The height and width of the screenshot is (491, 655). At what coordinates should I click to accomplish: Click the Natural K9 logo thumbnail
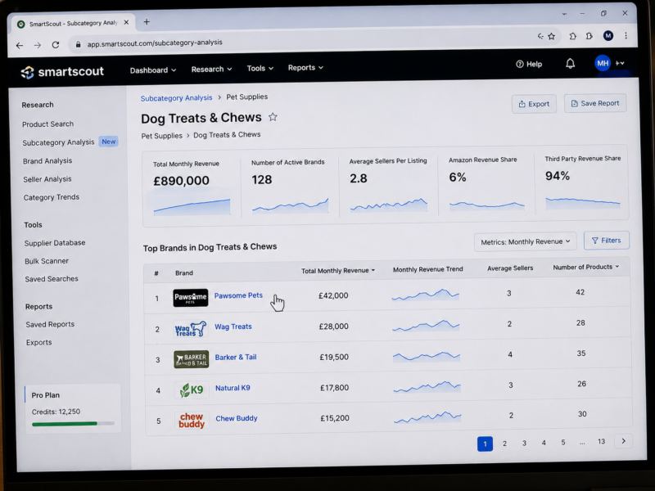pos(192,390)
